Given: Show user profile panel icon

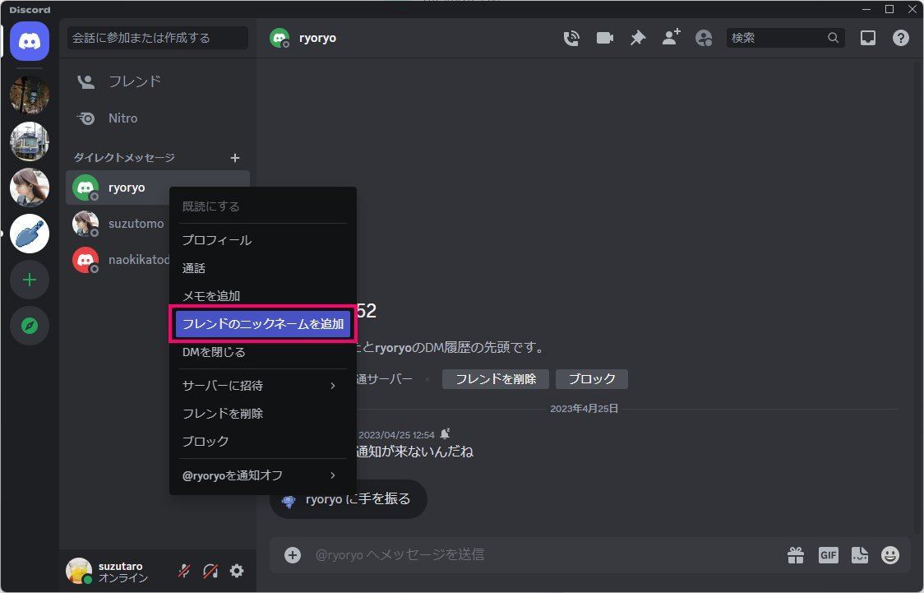Looking at the screenshot, I should point(704,39).
